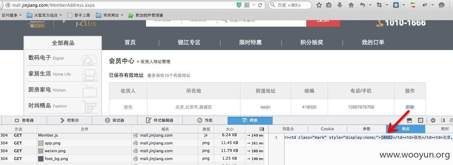Go to the browser home page icon
Screen dimensions: 453x165
(x=351, y=5)
